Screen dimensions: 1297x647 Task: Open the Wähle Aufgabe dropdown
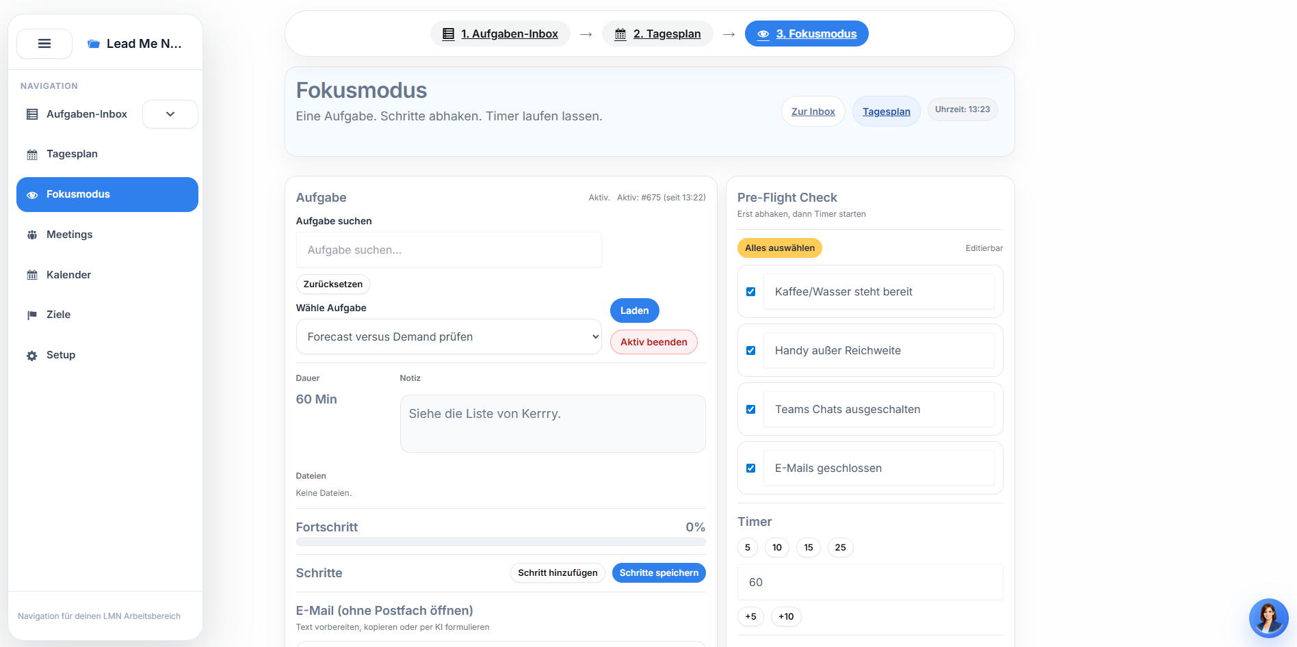[448, 336]
